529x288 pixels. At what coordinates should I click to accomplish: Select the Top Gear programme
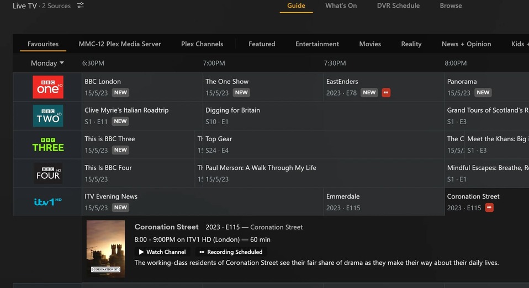point(324,145)
